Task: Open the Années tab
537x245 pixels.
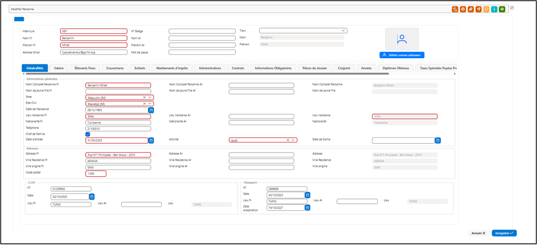Action: (x=367, y=68)
